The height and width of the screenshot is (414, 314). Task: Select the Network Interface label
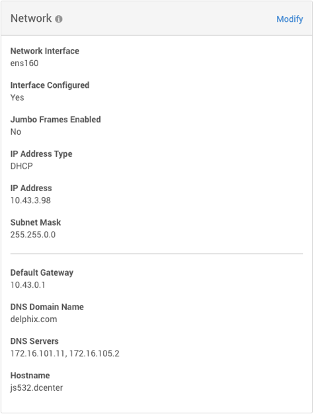pyautogui.click(x=45, y=51)
